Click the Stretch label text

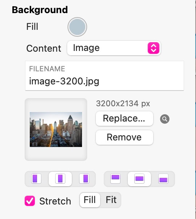pos(55,201)
